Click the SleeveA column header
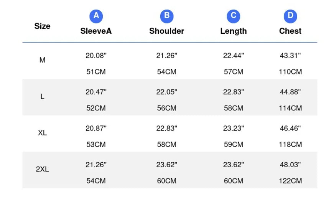The image size is (334, 198). pyautogui.click(x=96, y=31)
